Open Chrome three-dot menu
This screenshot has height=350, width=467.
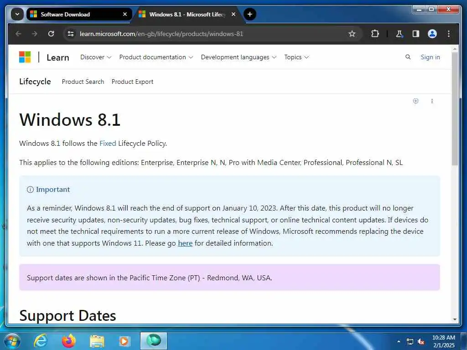coord(449,34)
